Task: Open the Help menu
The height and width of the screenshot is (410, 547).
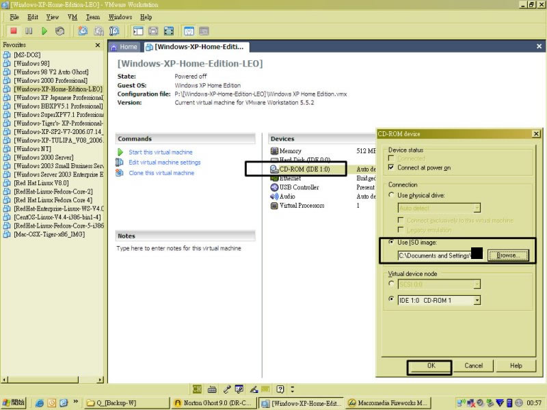Action: tap(146, 17)
